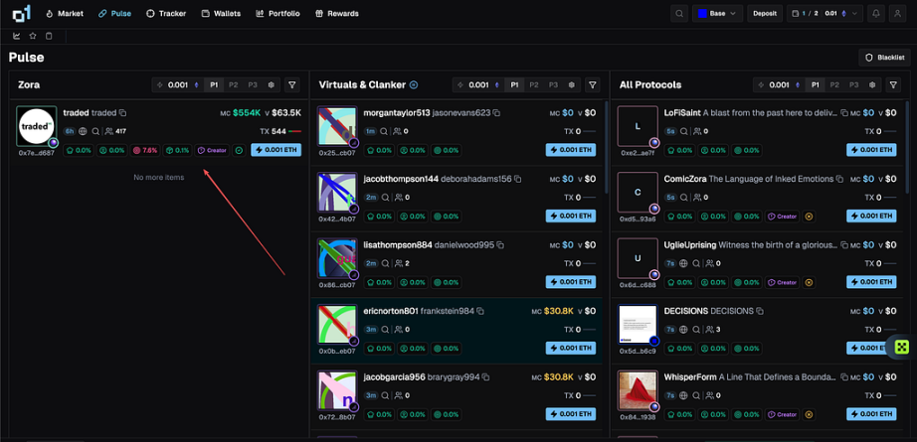
Task: Click the star watchlist icon
Action: [x=33, y=36]
